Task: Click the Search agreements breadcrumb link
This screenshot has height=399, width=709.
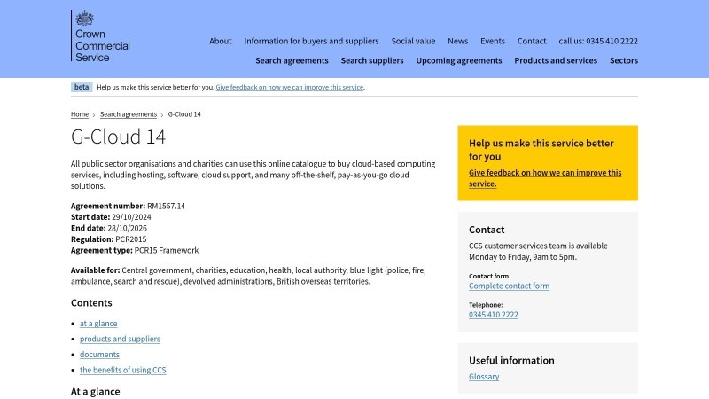Action: pos(129,114)
